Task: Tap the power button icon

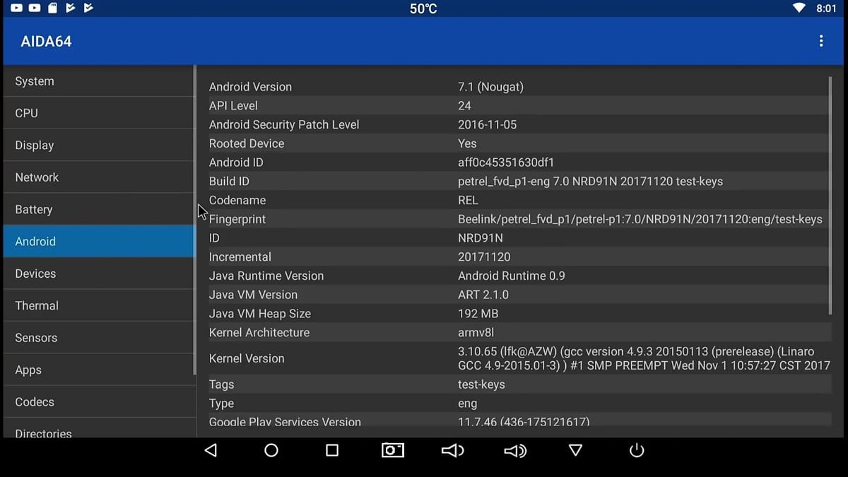Action: click(x=637, y=450)
